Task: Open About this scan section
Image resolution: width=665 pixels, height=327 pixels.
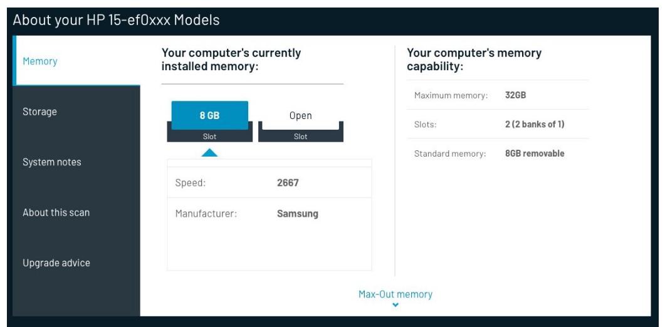Action: pyautogui.click(x=77, y=212)
